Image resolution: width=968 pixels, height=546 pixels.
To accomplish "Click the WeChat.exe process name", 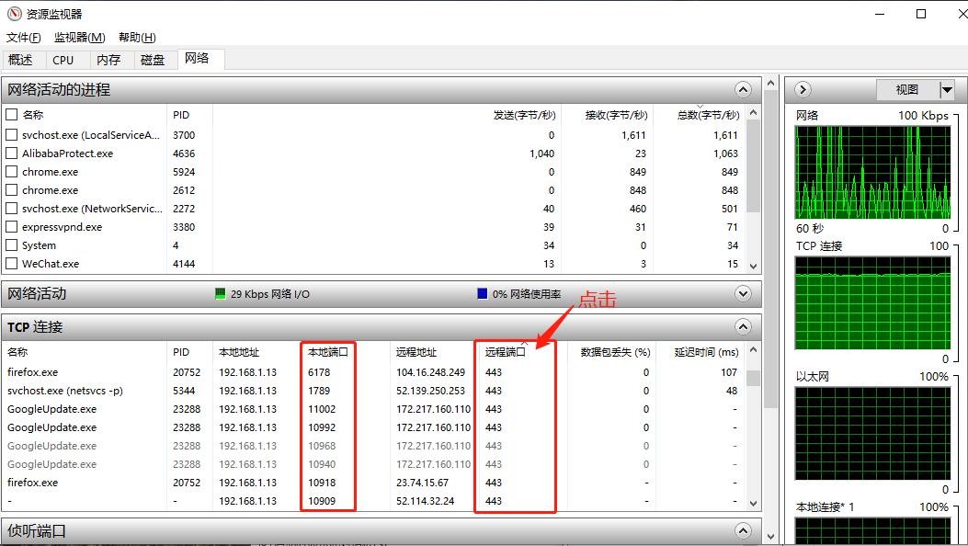I will pos(51,264).
